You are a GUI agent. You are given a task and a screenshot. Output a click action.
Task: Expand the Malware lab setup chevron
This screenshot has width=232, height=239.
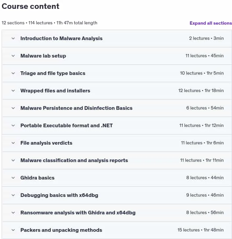point(13,56)
